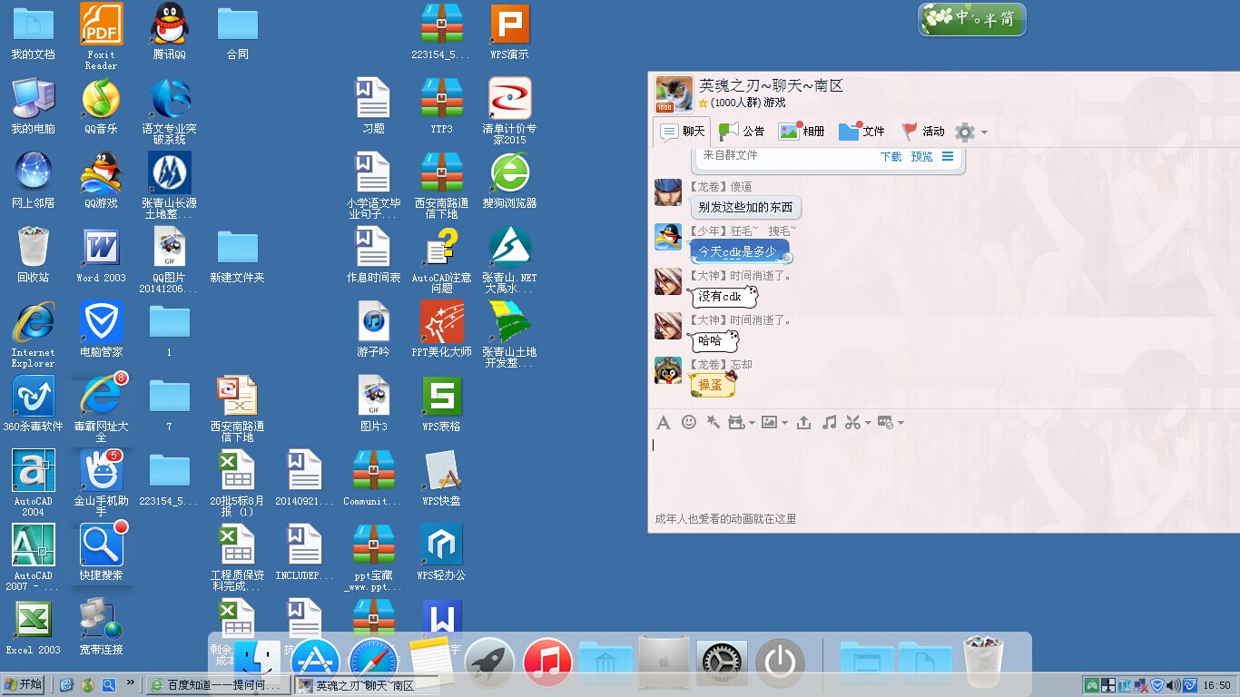Click the Safari compass icon in the dock
This screenshot has width=1240, height=697.
pyautogui.click(x=373, y=663)
